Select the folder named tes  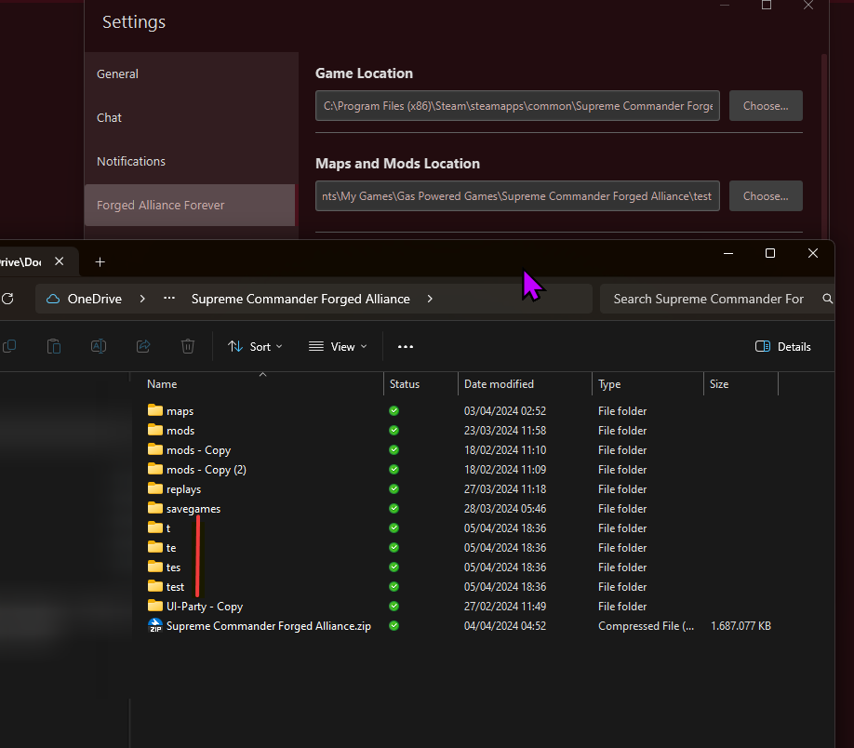click(x=173, y=568)
